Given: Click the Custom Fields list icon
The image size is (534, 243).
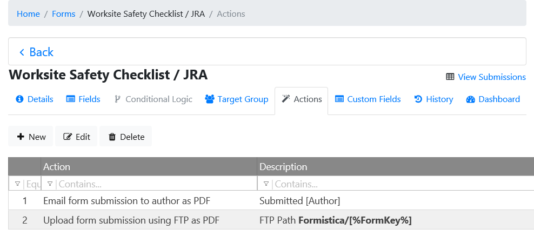Looking at the screenshot, I should (339, 99).
